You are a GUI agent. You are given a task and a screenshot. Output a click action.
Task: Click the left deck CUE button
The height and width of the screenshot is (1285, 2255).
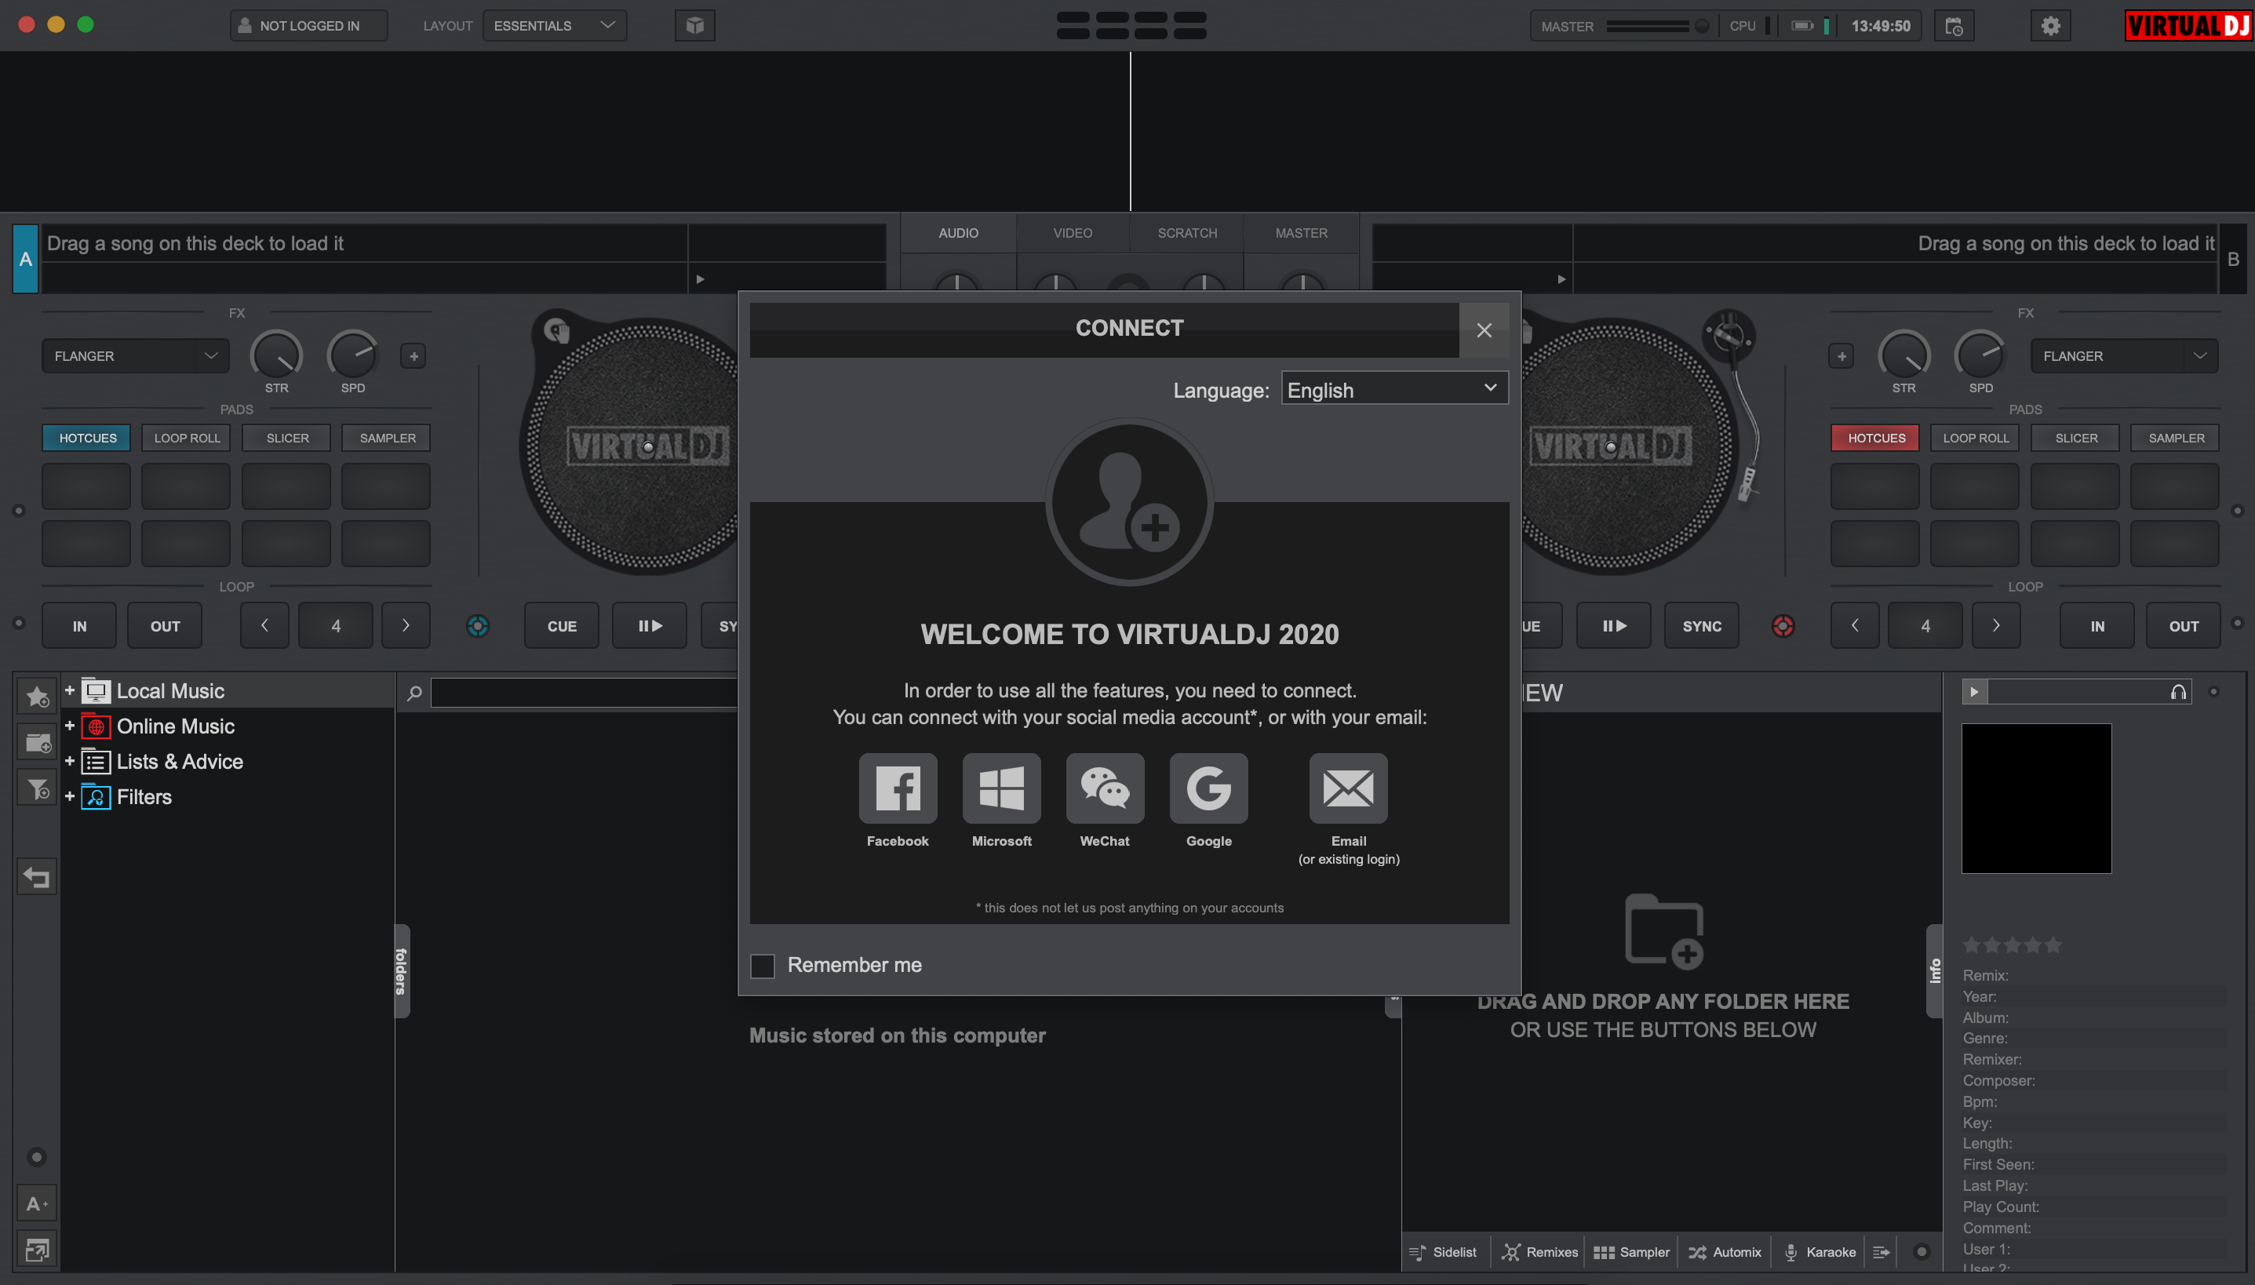[561, 626]
